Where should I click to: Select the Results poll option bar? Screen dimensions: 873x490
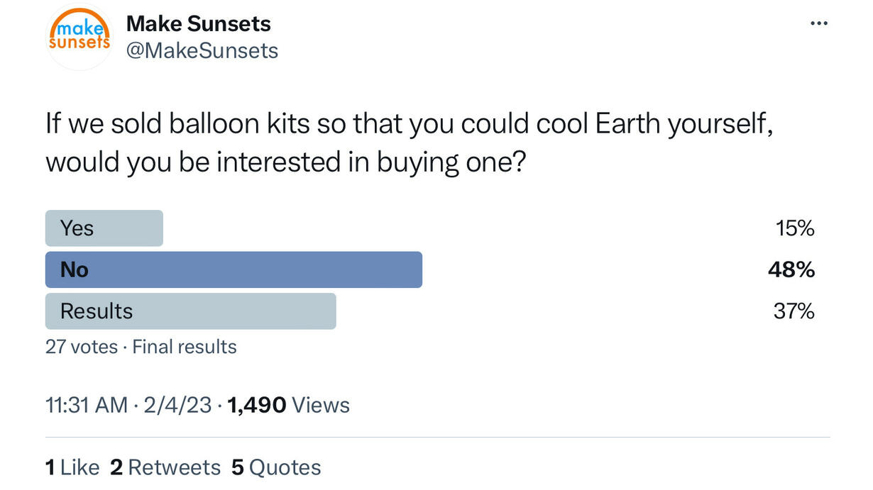pos(190,311)
